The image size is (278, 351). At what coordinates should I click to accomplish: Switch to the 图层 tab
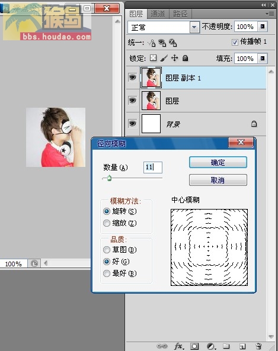(136, 14)
